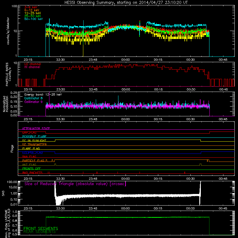The image size is (238, 238).
Task: Click the 0.25 value on modulation axis
Action: coord(14,93)
